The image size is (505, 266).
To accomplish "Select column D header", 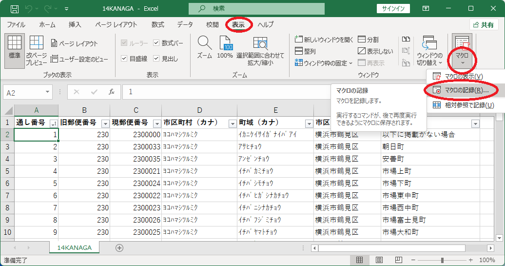I will pos(199,110).
